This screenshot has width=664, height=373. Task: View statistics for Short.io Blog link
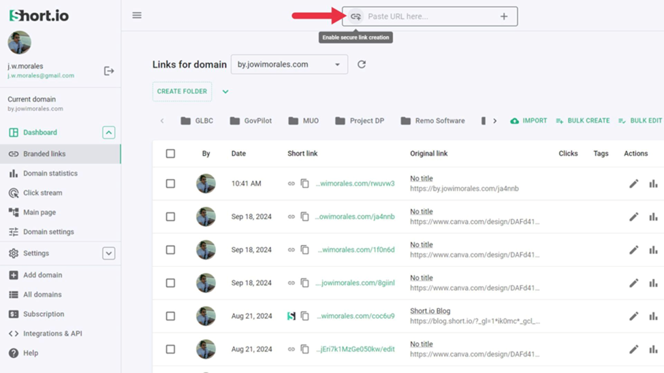point(653,317)
